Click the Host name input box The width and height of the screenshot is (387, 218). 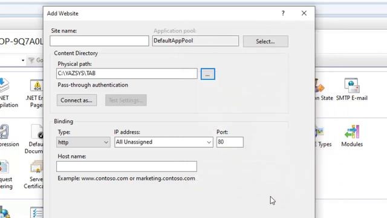click(126, 167)
